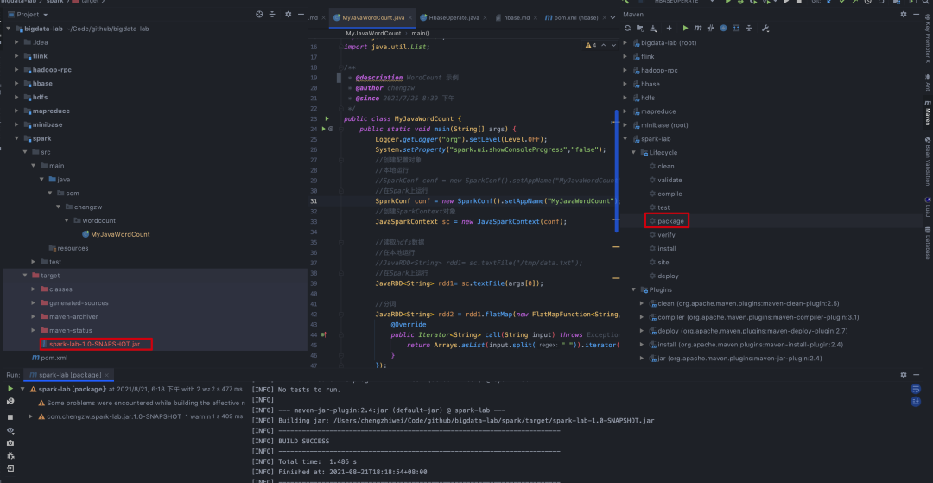Show hidden editor tabs dropdown
The width and height of the screenshot is (933, 483).
pos(613,18)
